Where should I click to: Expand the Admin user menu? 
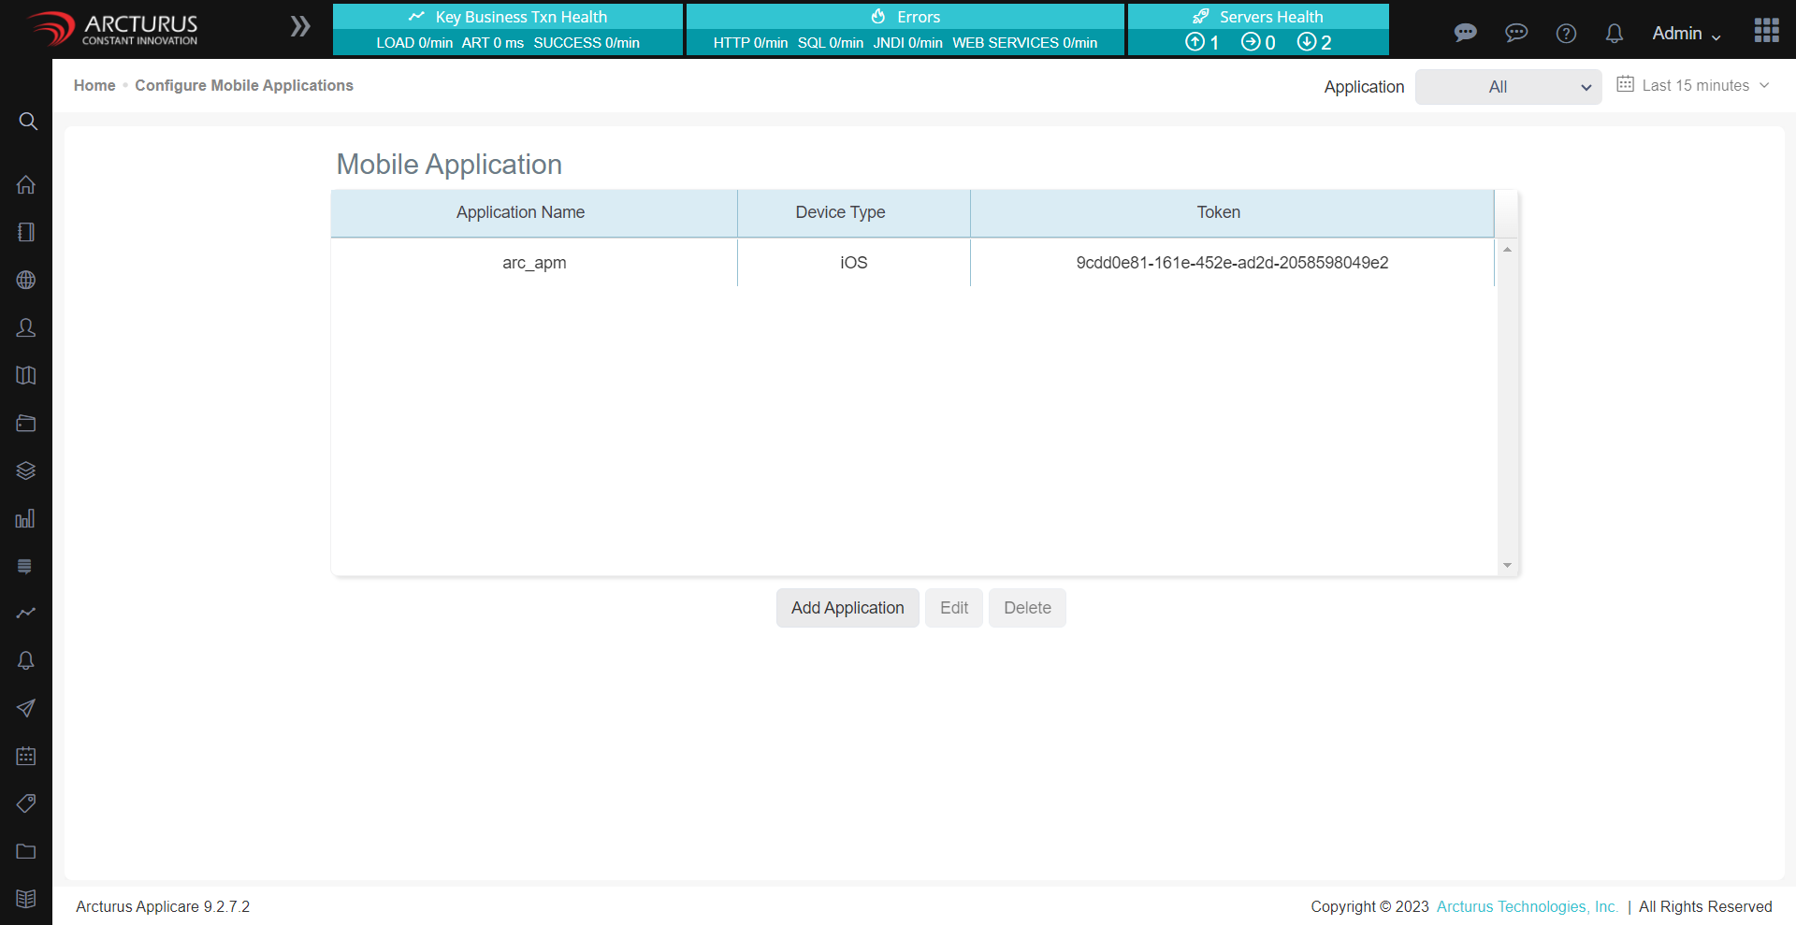pos(1686,34)
